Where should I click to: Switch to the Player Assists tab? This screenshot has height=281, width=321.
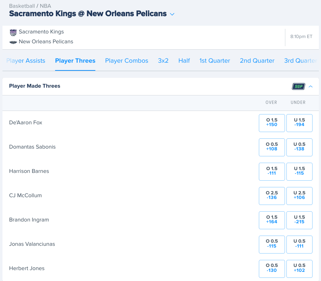click(x=26, y=61)
